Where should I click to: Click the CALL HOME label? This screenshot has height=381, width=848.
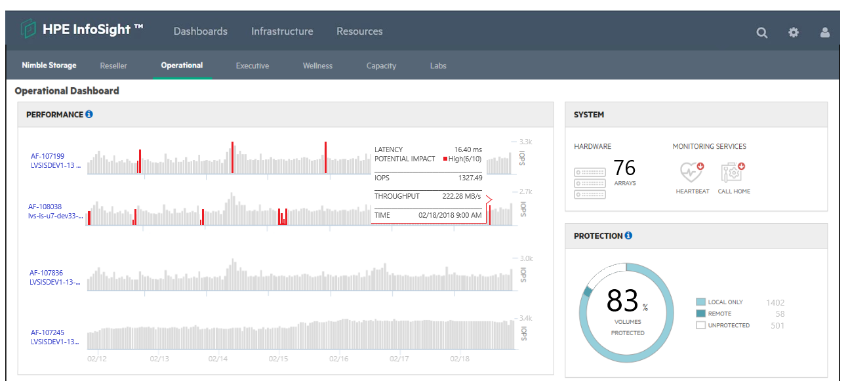pyautogui.click(x=734, y=191)
